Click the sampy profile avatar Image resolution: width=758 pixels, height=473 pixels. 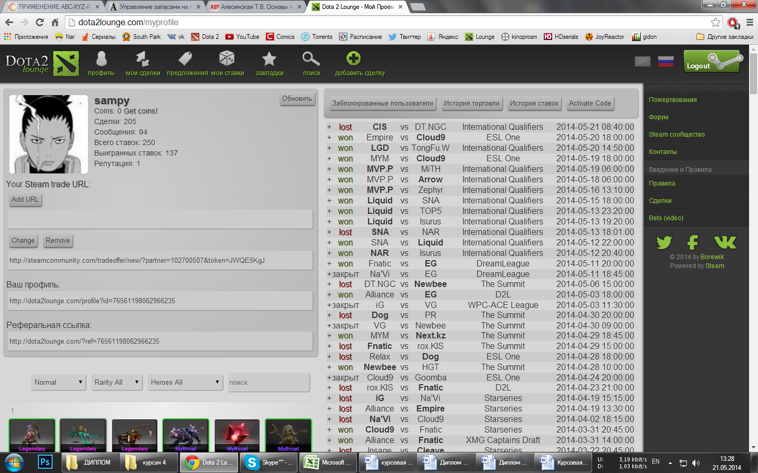pos(49,134)
